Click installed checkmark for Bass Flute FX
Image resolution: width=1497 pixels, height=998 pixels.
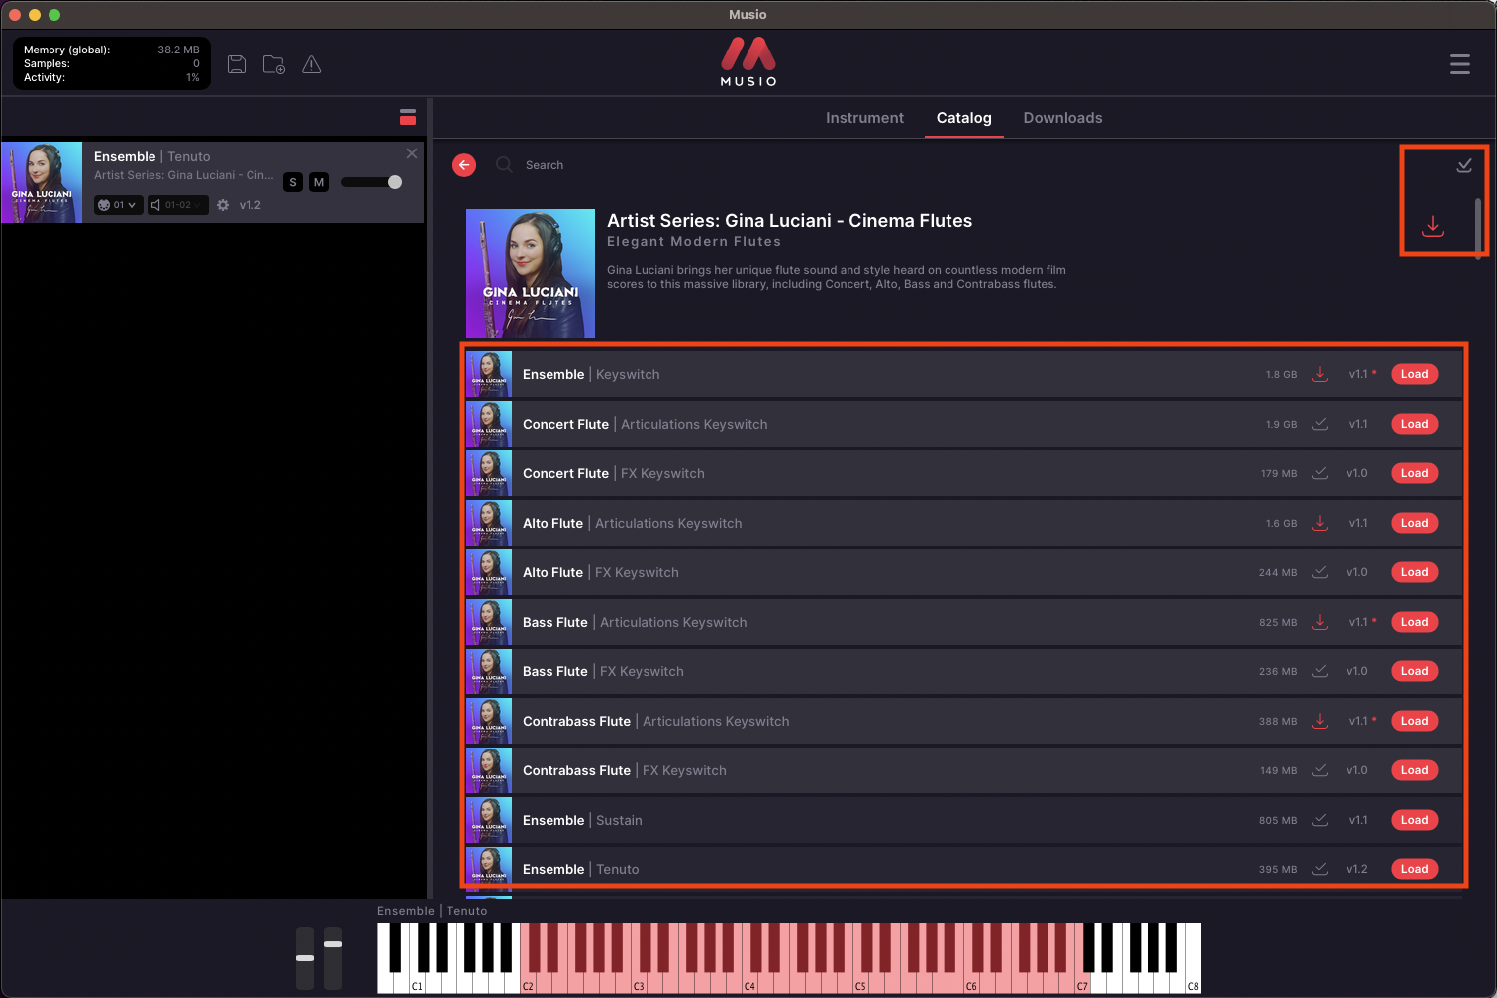(1320, 671)
